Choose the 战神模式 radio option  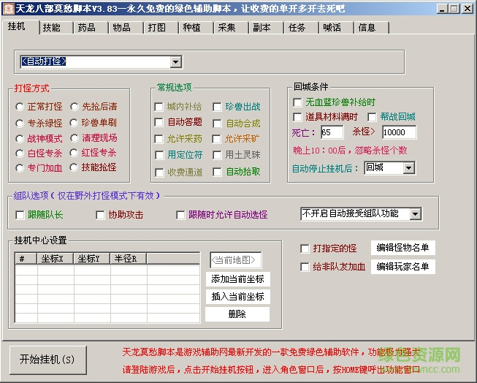(x=20, y=138)
